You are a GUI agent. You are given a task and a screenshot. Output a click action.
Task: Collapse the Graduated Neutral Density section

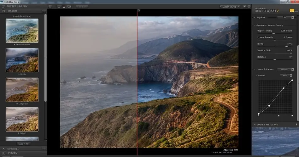coord(255,25)
